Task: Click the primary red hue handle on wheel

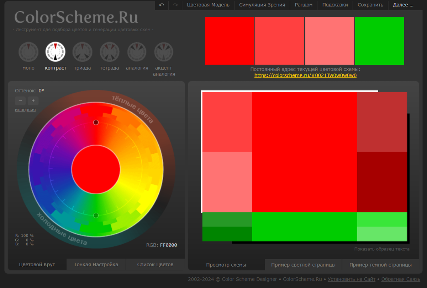Action: tap(96, 122)
